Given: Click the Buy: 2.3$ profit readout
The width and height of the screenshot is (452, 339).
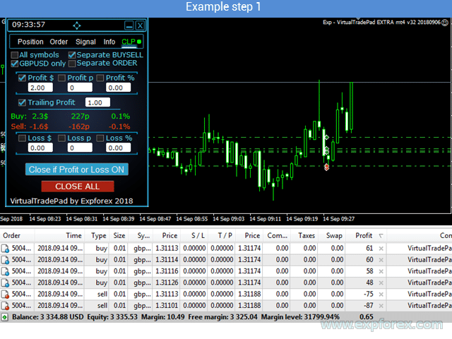Looking at the screenshot, I should click(x=30, y=117).
